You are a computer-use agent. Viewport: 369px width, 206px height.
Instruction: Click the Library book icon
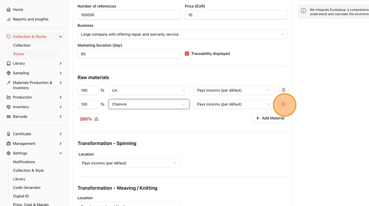coord(9,64)
